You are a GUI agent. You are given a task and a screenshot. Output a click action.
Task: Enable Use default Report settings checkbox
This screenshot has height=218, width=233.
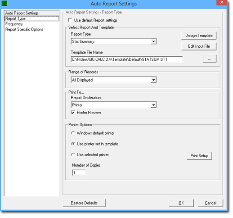click(x=70, y=20)
